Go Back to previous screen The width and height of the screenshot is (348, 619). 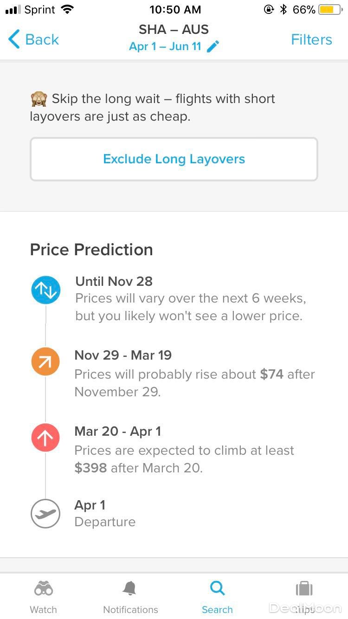[42, 39]
